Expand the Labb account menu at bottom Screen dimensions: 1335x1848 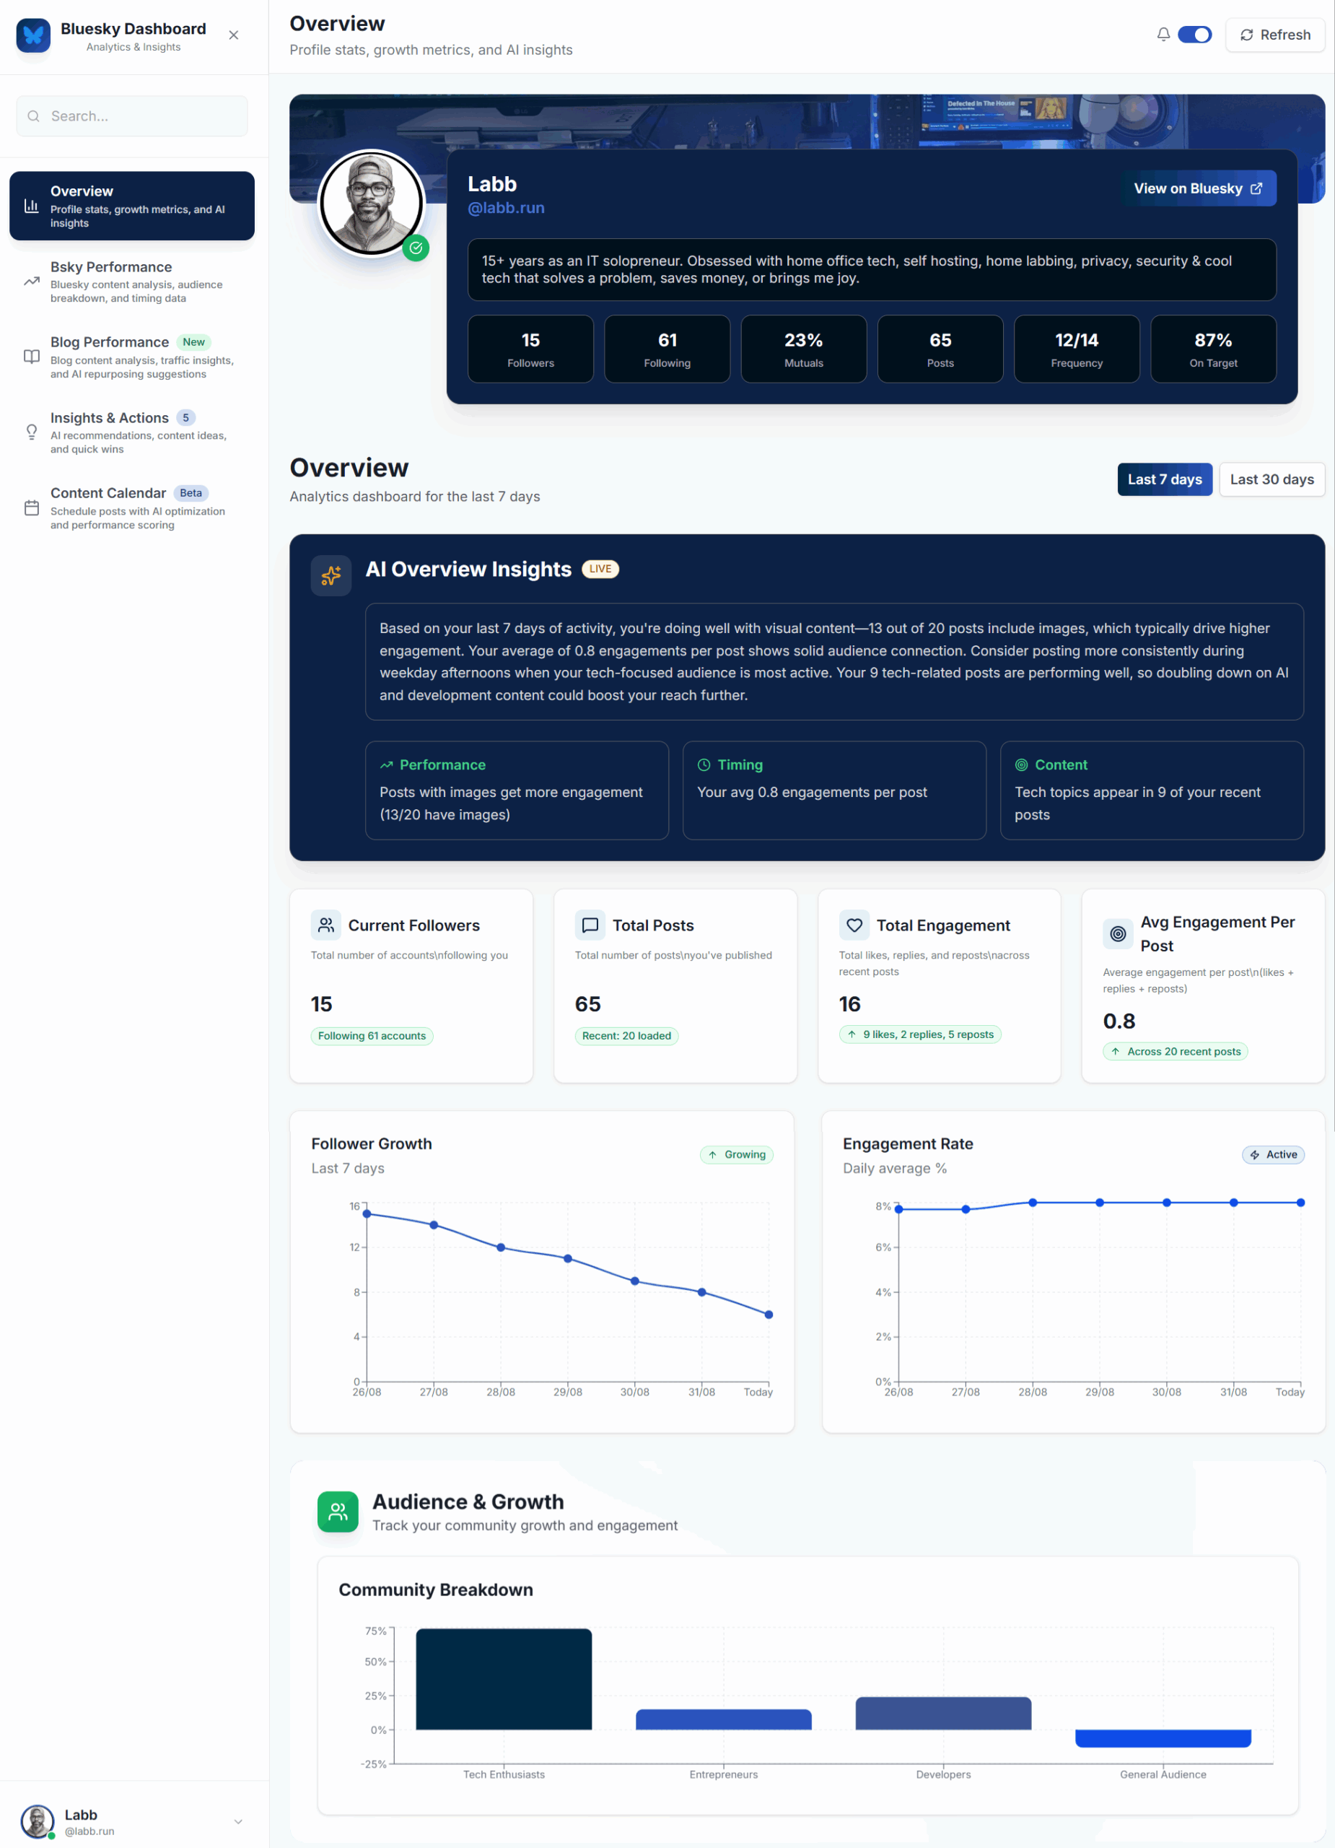(x=238, y=1821)
